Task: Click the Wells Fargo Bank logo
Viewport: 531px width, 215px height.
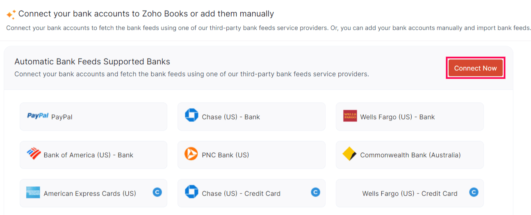Action: pyautogui.click(x=350, y=116)
